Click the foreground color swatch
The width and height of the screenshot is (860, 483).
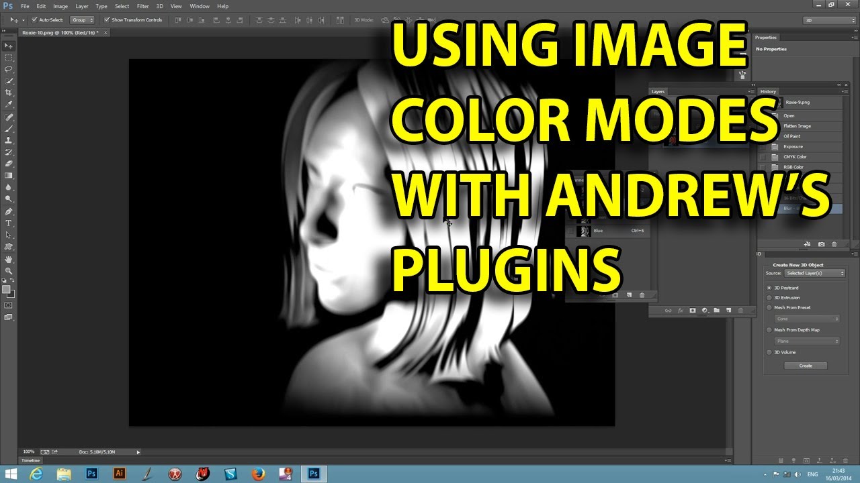[6, 289]
